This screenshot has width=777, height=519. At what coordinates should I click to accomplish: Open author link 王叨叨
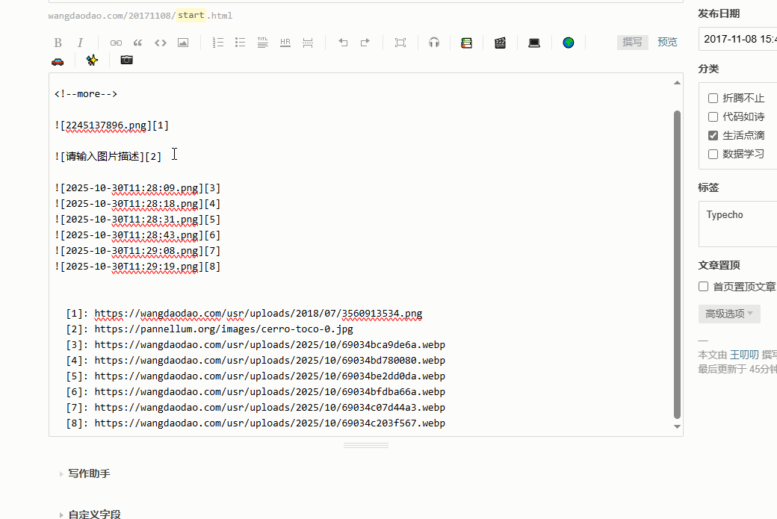744,355
